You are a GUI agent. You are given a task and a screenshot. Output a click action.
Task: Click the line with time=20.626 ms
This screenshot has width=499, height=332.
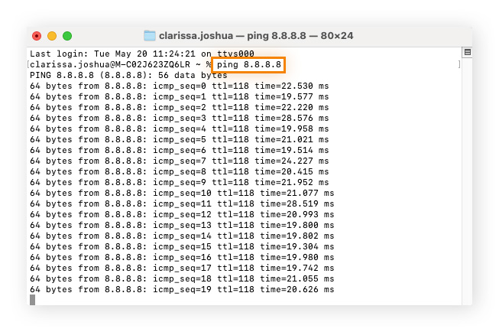point(182,289)
